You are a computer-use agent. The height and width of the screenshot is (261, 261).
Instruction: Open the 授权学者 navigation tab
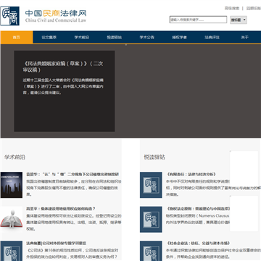pyautogui.click(x=179, y=38)
